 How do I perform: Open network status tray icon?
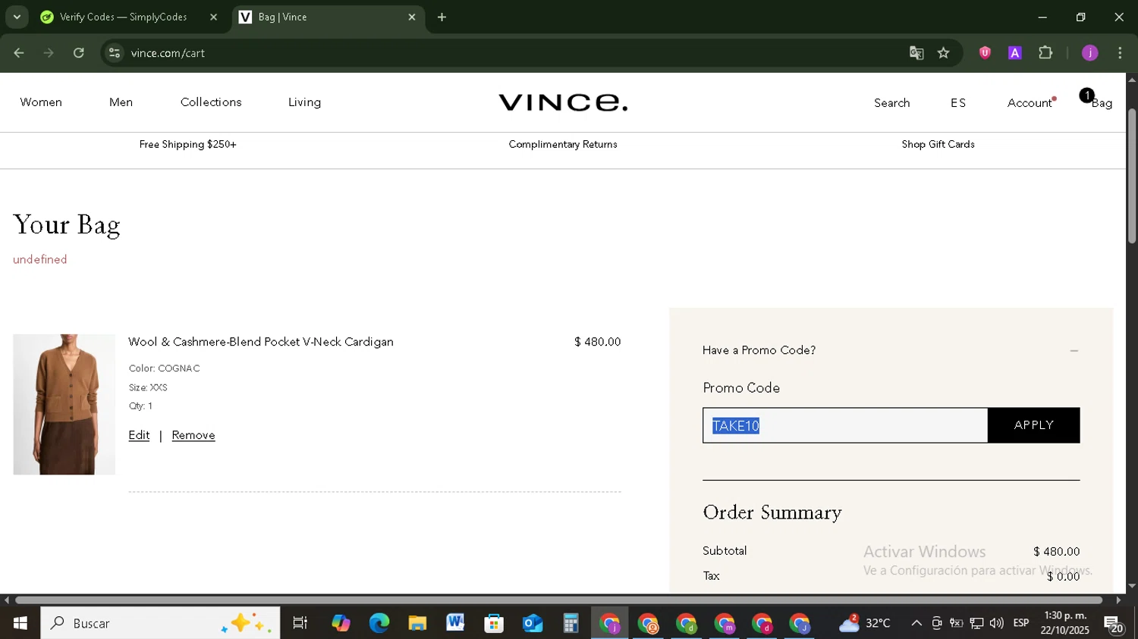(x=977, y=623)
